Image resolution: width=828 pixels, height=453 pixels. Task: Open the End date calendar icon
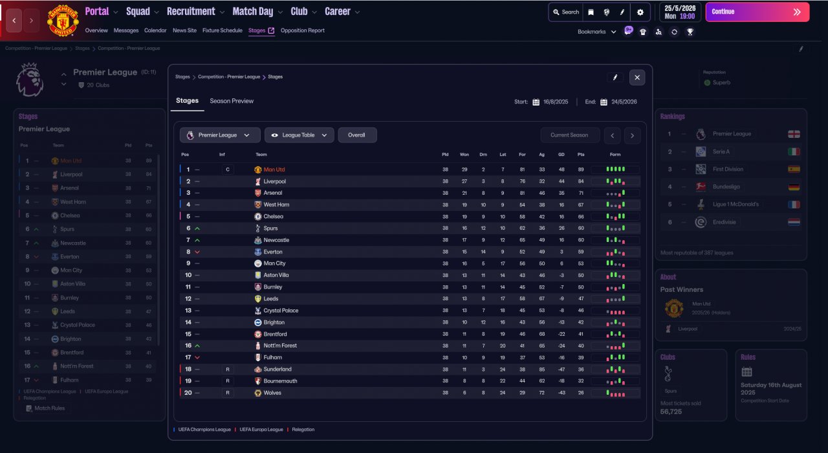coord(604,102)
